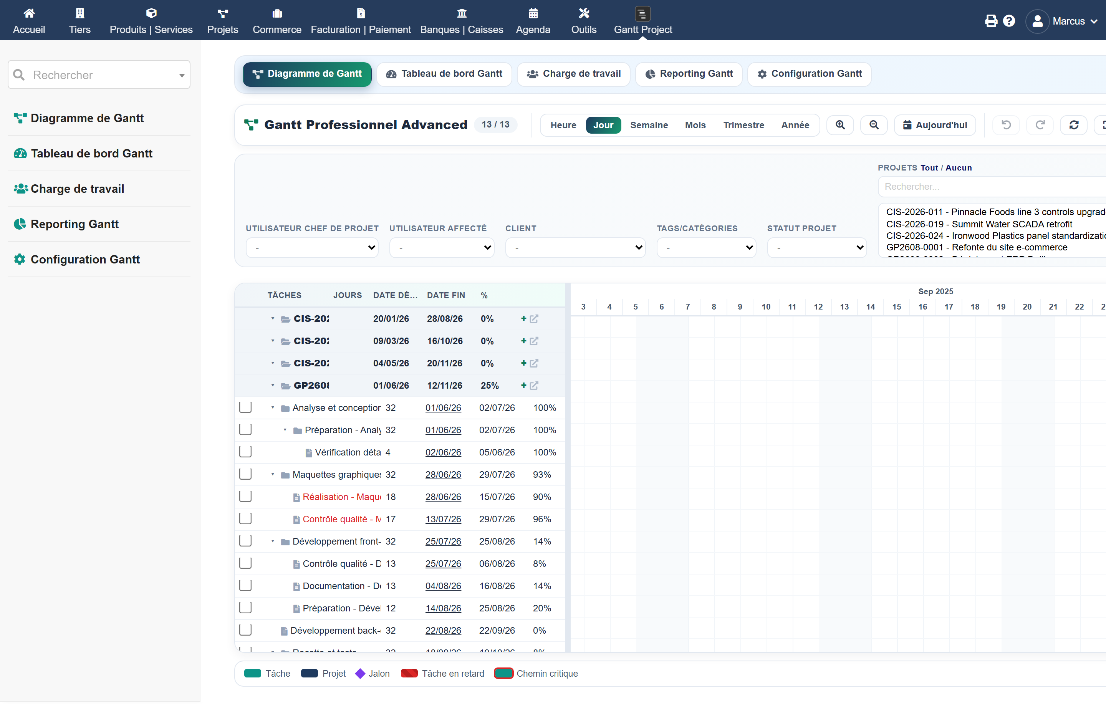This screenshot has width=1106, height=722.
Task: Click the help question mark icon
Action: (1009, 21)
